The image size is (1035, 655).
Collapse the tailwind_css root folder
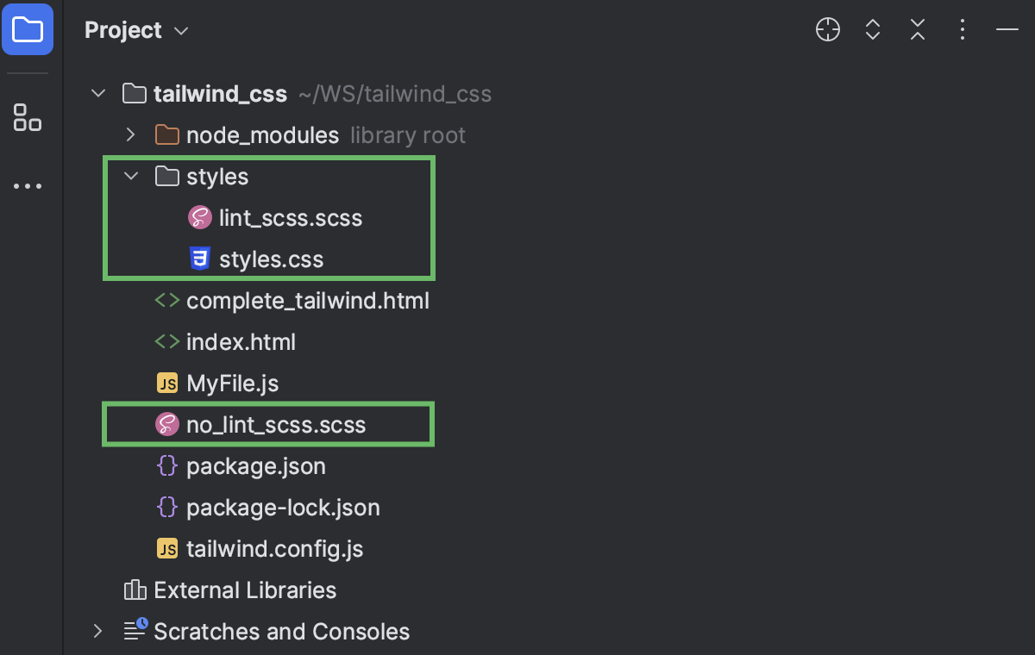(97, 93)
